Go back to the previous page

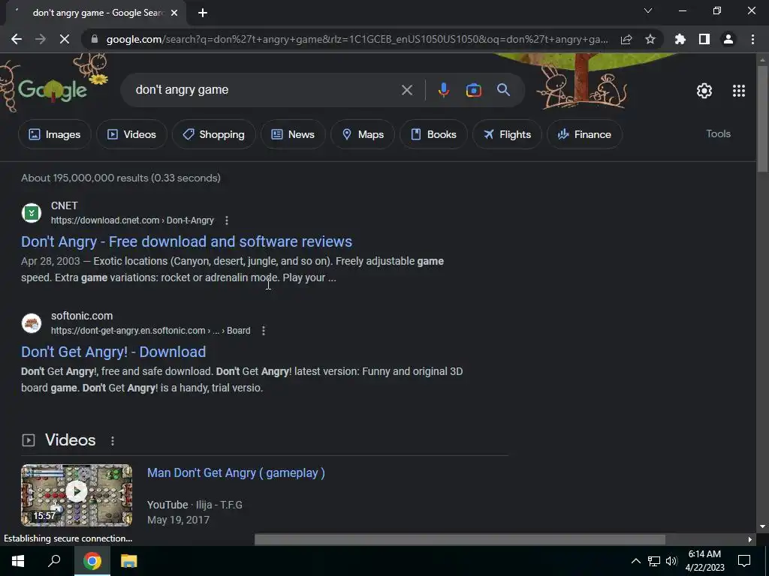17,39
